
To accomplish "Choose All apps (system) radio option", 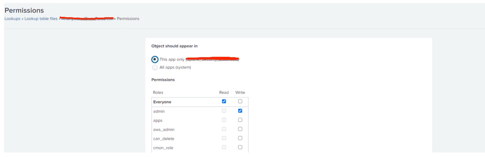I will point(155,67).
